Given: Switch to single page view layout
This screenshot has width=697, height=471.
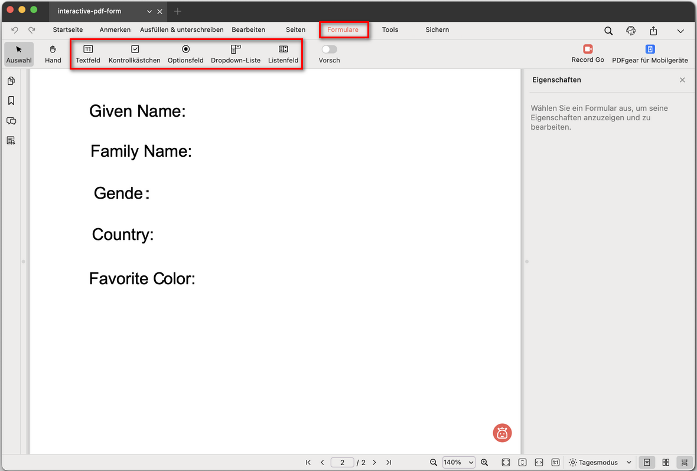Looking at the screenshot, I should pyautogui.click(x=647, y=463).
